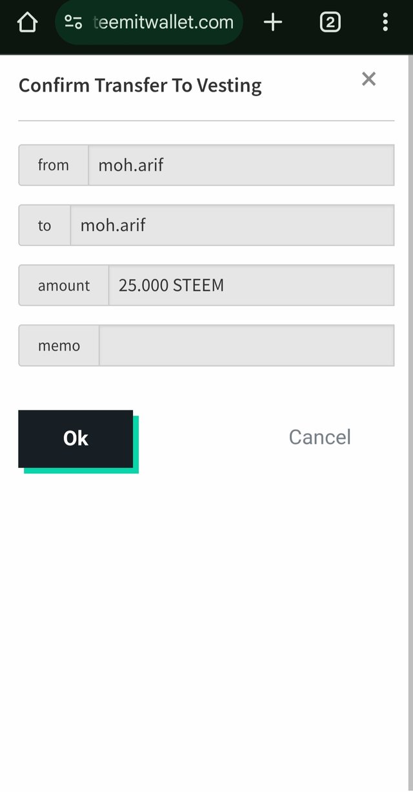Click the Cancel link
Screen dimensions: 413x792
click(320, 437)
